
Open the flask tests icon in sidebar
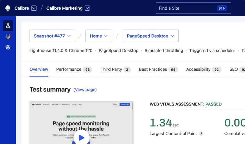coord(8,26)
